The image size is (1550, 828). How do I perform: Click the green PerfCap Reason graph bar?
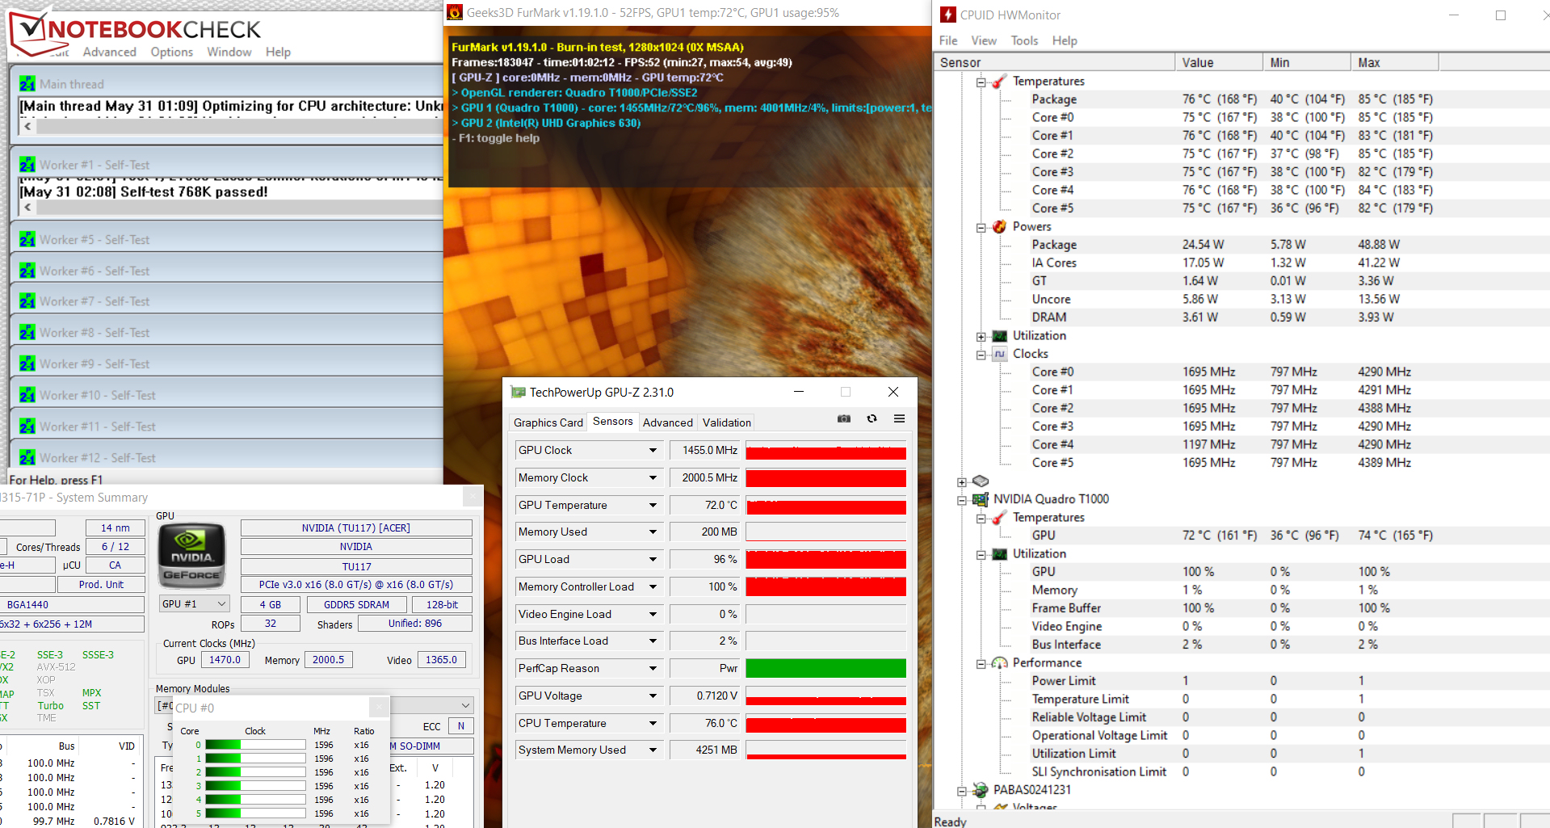click(825, 668)
